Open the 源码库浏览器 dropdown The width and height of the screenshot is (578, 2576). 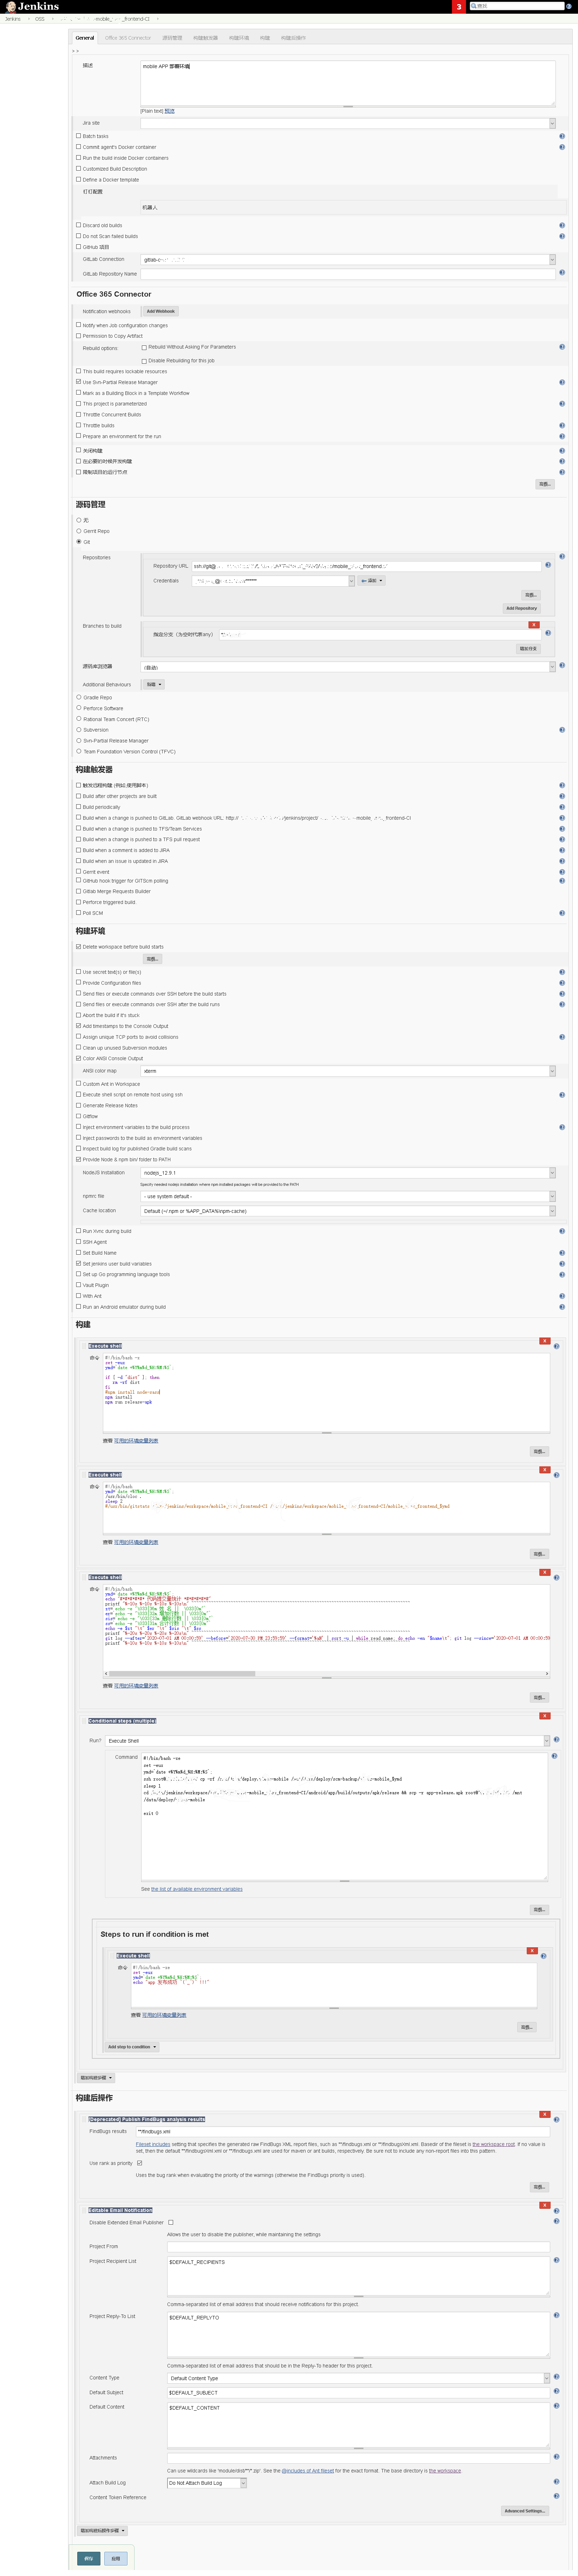[348, 667]
